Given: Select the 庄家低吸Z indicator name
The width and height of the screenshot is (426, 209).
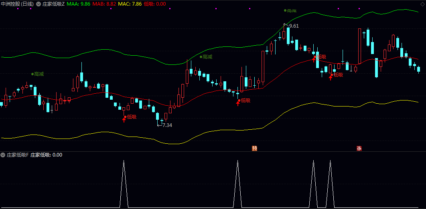Looking at the screenshot, I should tap(53, 4).
